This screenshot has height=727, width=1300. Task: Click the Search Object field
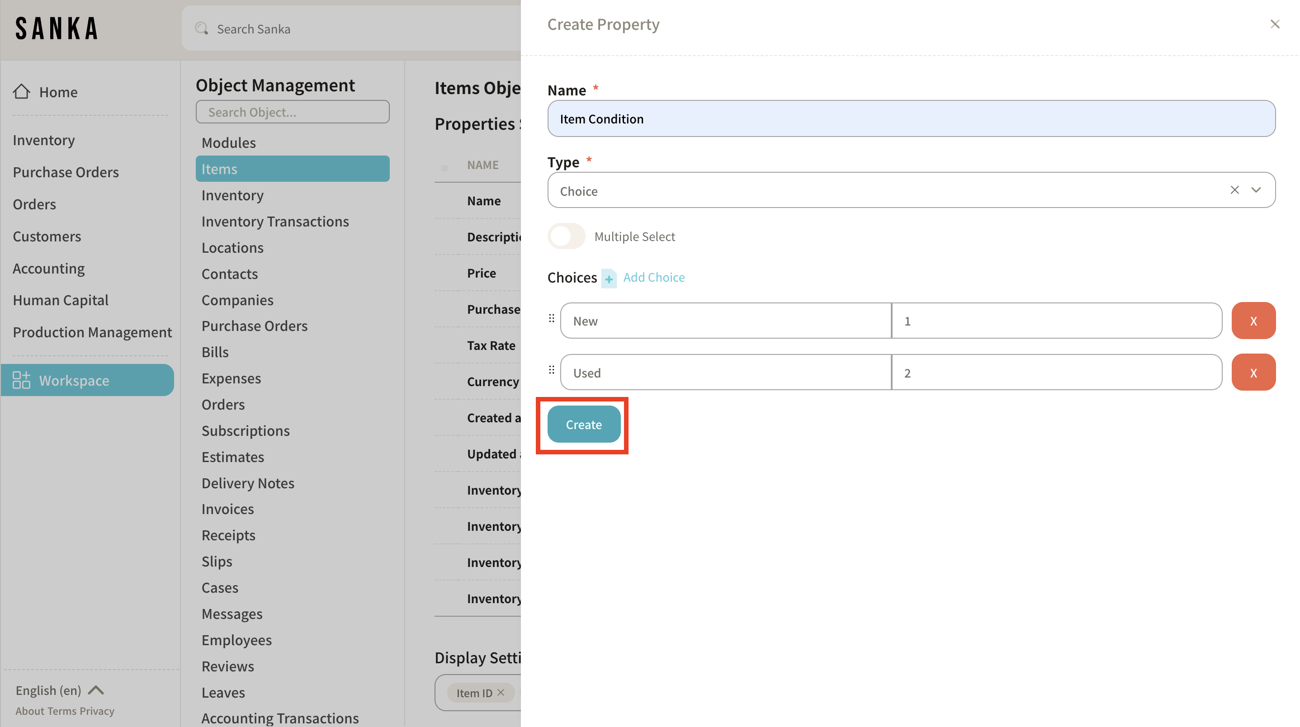(x=292, y=112)
